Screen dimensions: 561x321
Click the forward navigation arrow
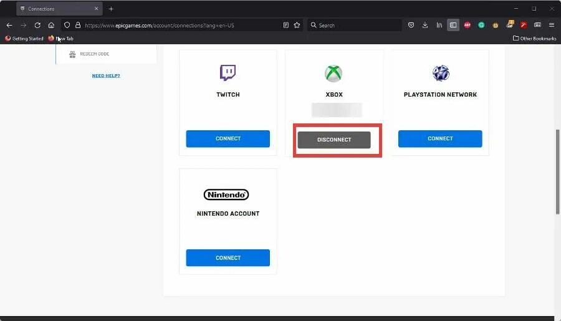(x=23, y=26)
